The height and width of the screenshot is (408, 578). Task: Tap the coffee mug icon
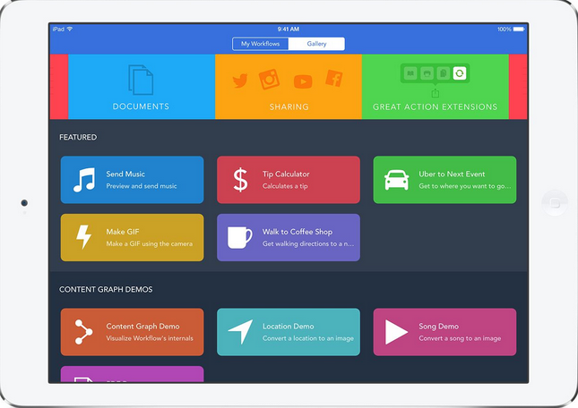[239, 237]
